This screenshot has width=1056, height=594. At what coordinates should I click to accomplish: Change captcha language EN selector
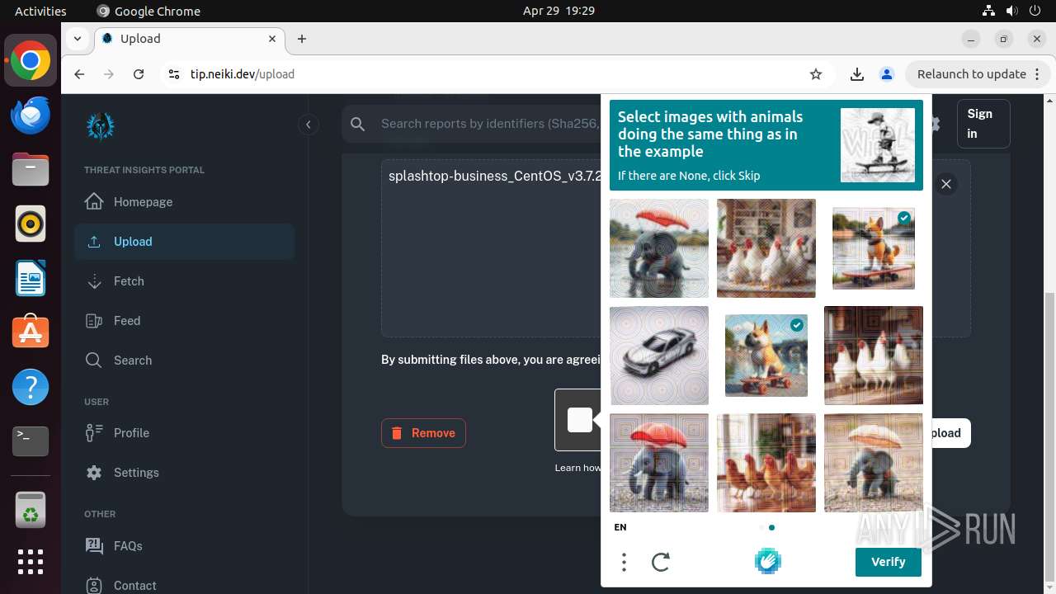pos(620,527)
